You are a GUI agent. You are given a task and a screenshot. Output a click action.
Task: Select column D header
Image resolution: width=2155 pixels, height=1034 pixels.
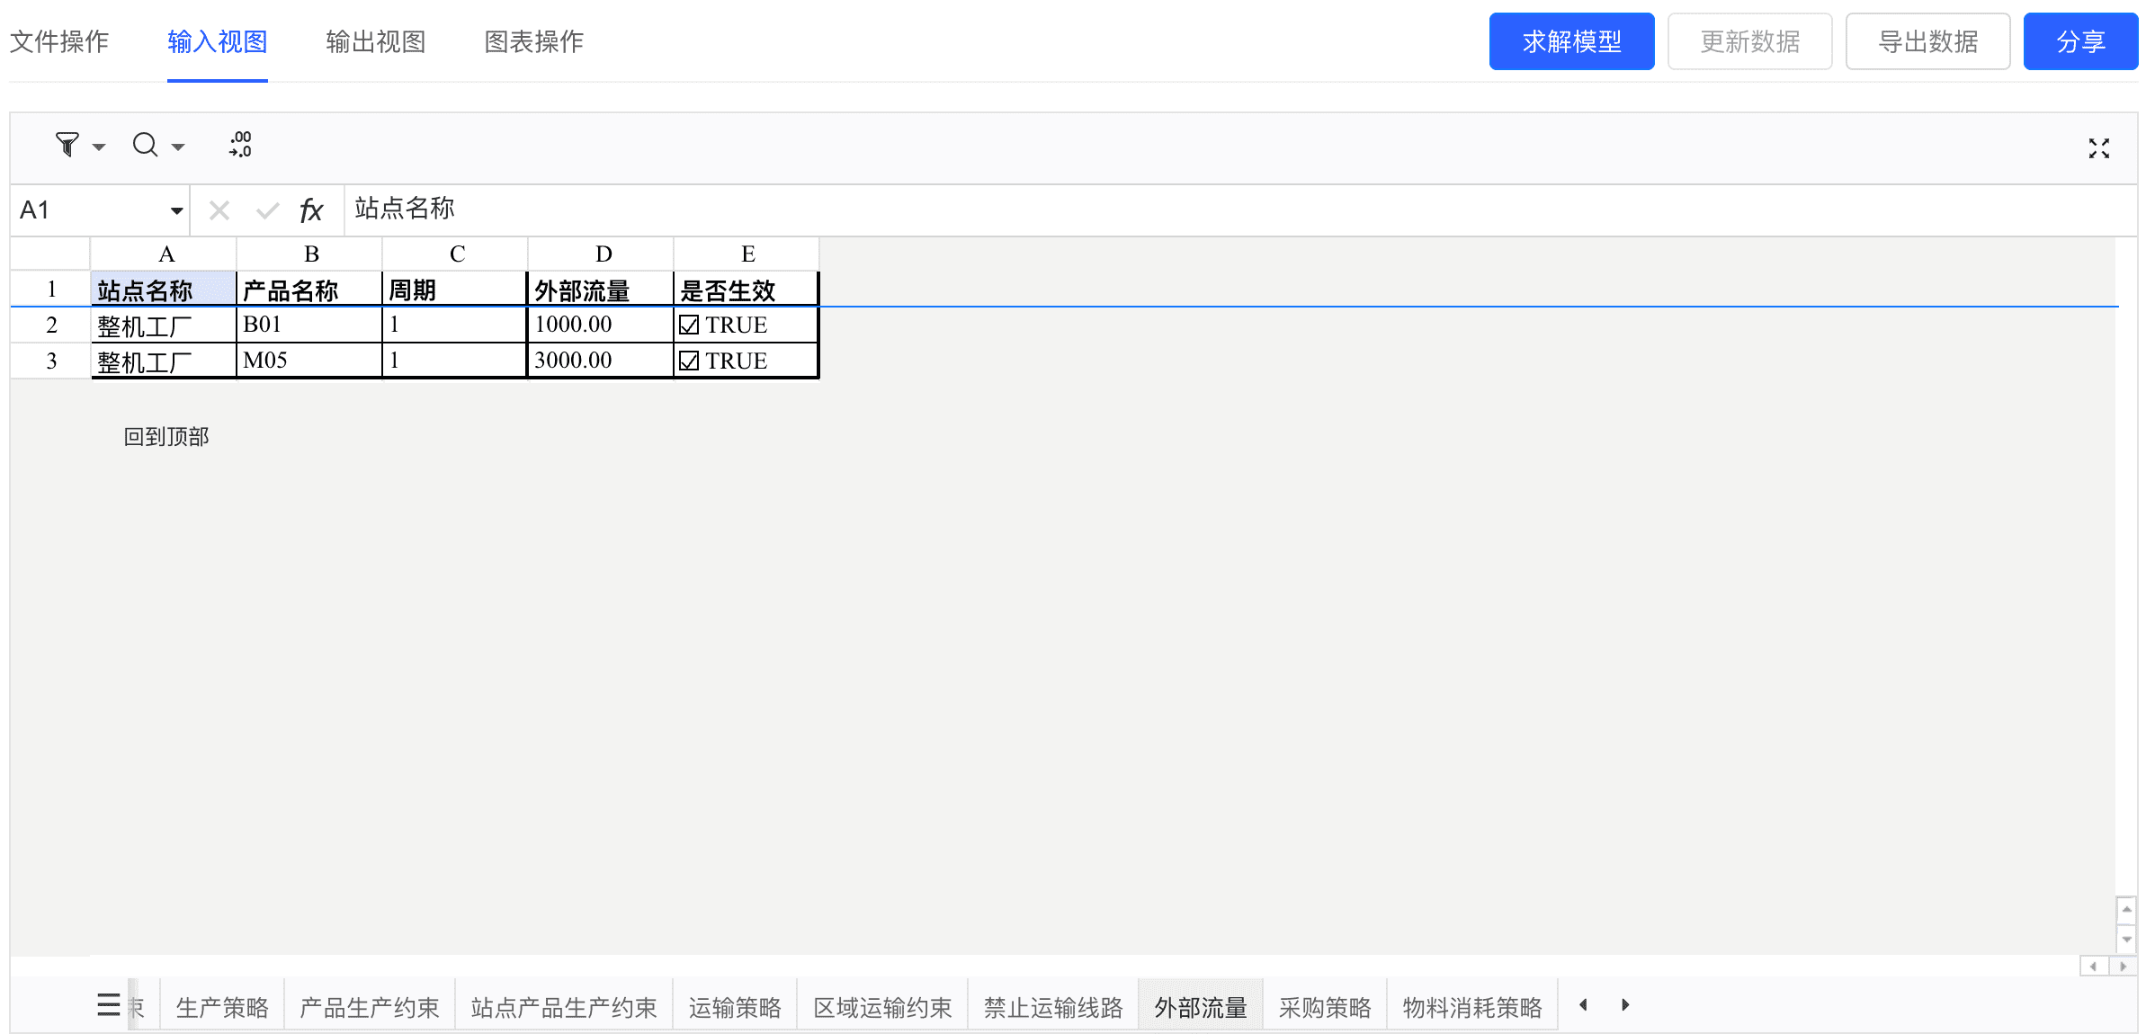click(x=603, y=254)
